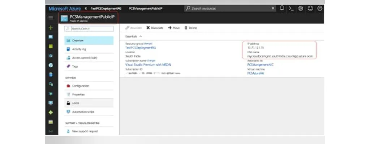Open PCSManagementPublicIP breadcrumb
The image size is (370, 144).
[146, 9]
